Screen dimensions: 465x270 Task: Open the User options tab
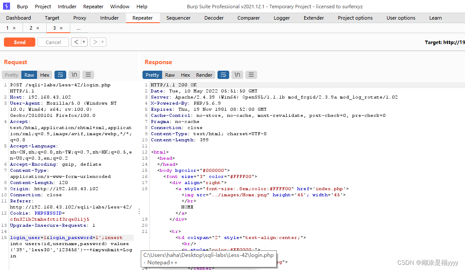coord(401,18)
